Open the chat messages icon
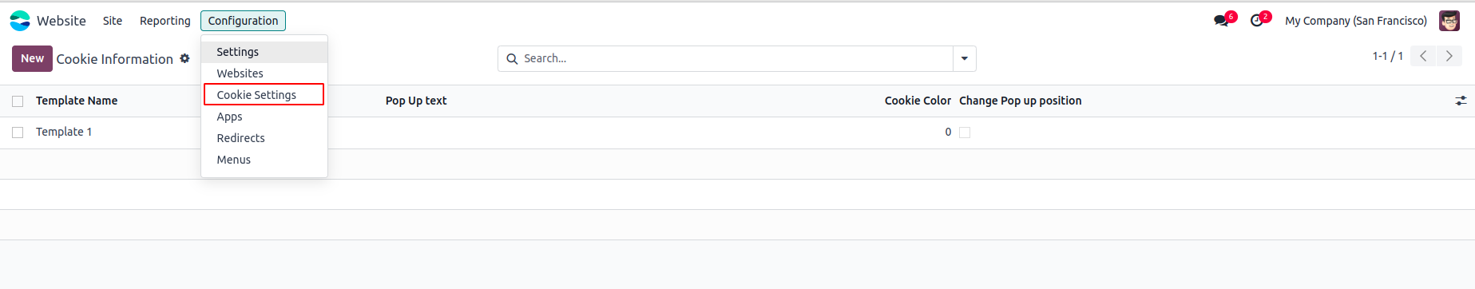 [x=1221, y=21]
